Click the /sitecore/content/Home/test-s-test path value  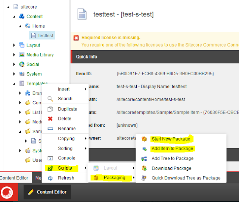151,100
